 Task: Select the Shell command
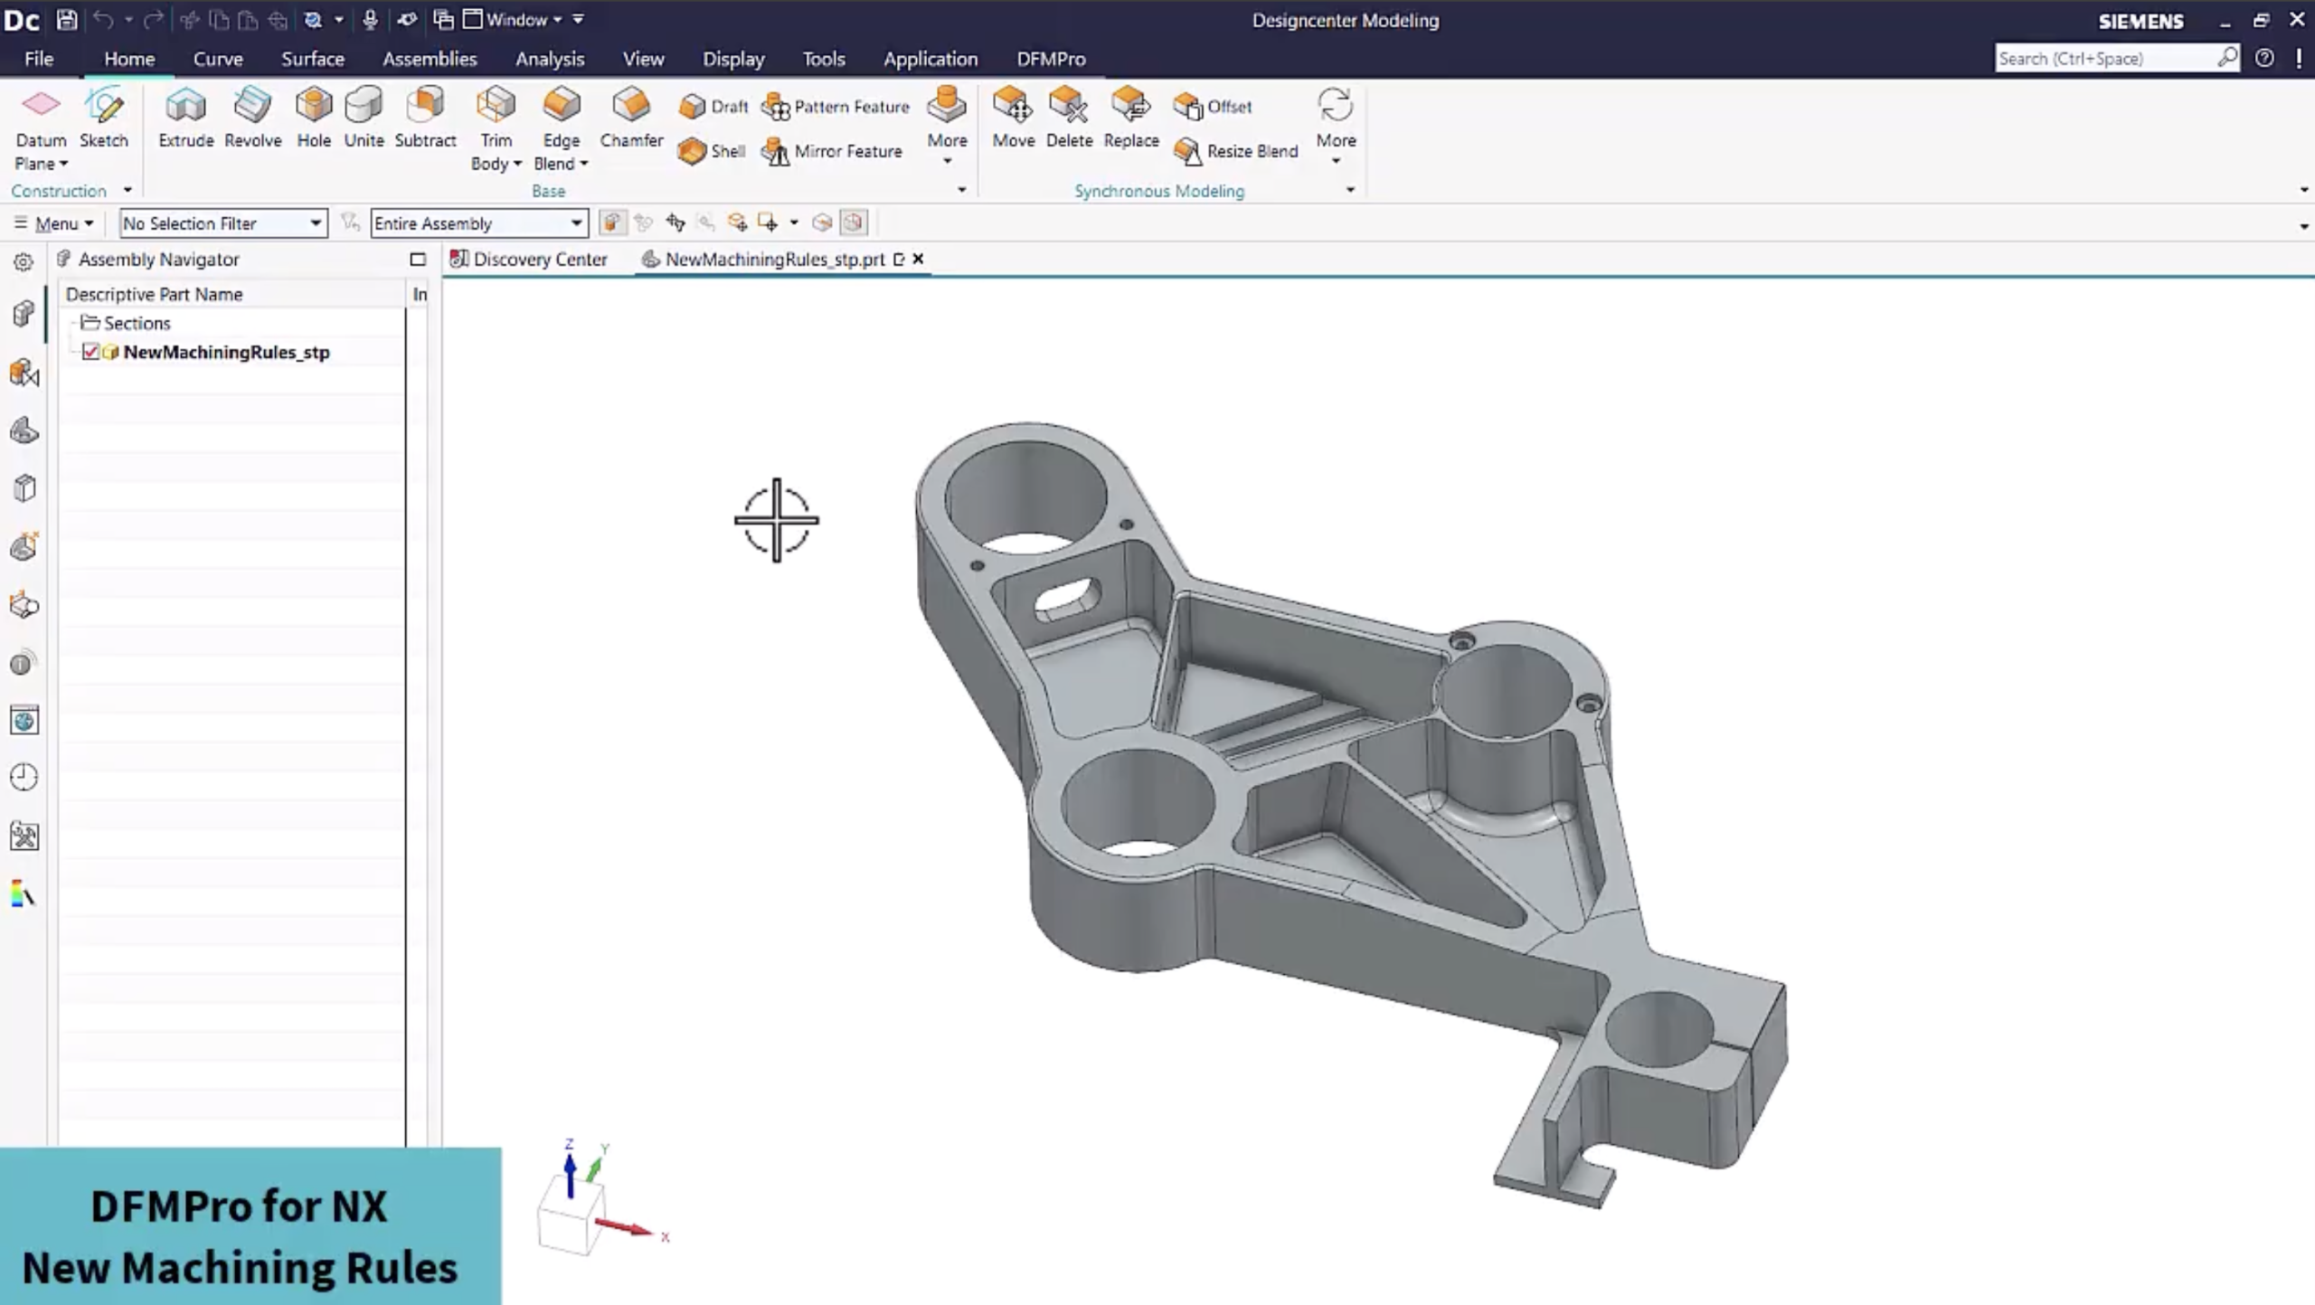pyautogui.click(x=712, y=151)
